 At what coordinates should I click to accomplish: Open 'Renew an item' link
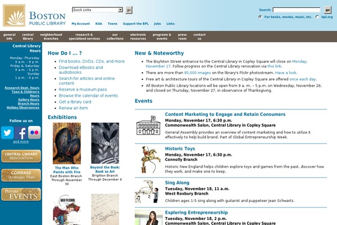click(73, 108)
